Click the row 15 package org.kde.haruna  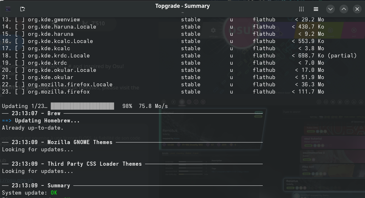point(51,34)
